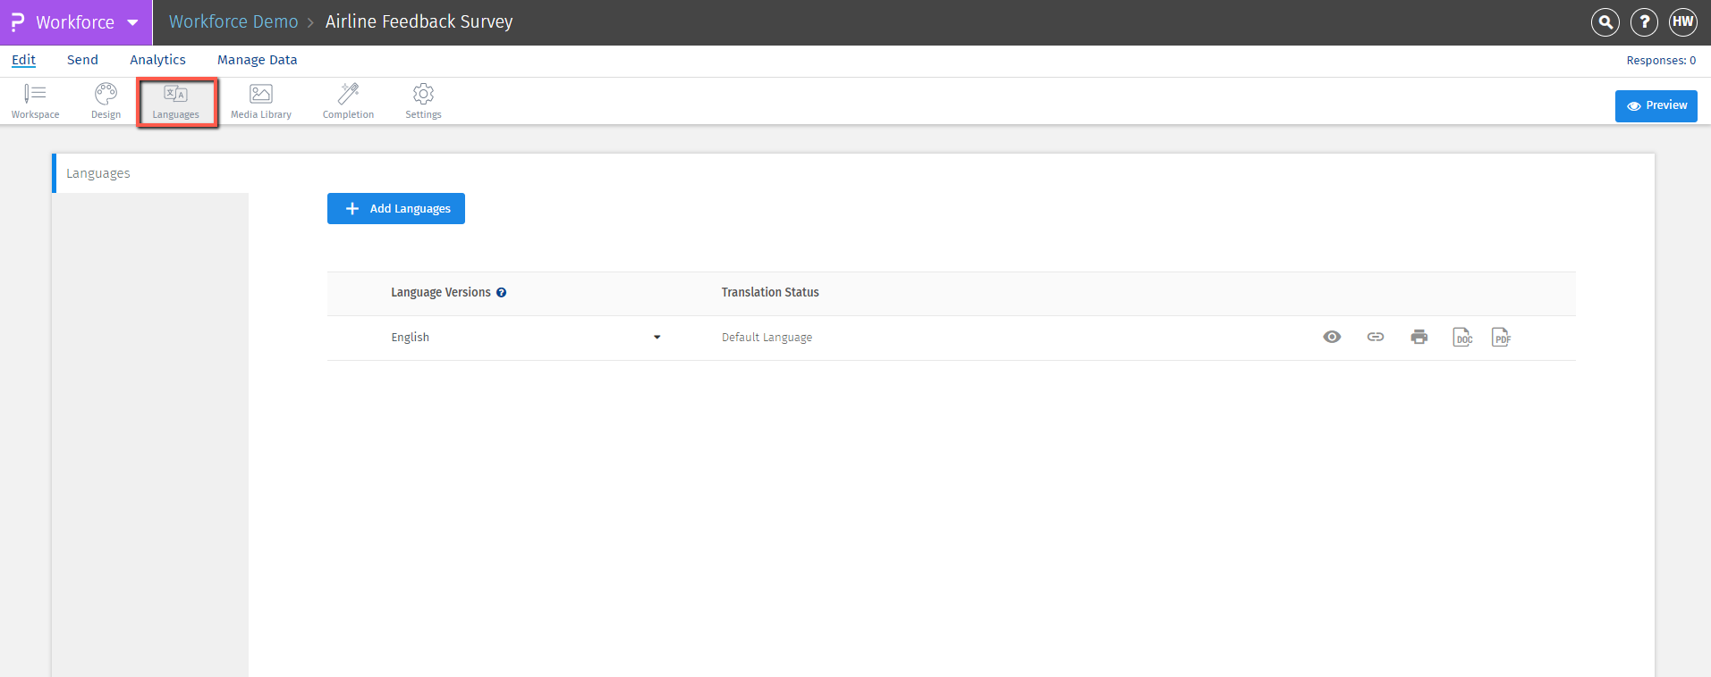Switch to the Send tab
The width and height of the screenshot is (1711, 677).
(x=82, y=60)
